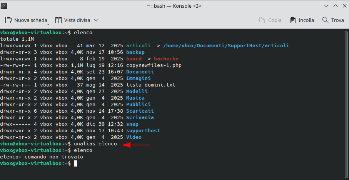
Task: Click the Vista divisa split view icon
Action: [59, 20]
